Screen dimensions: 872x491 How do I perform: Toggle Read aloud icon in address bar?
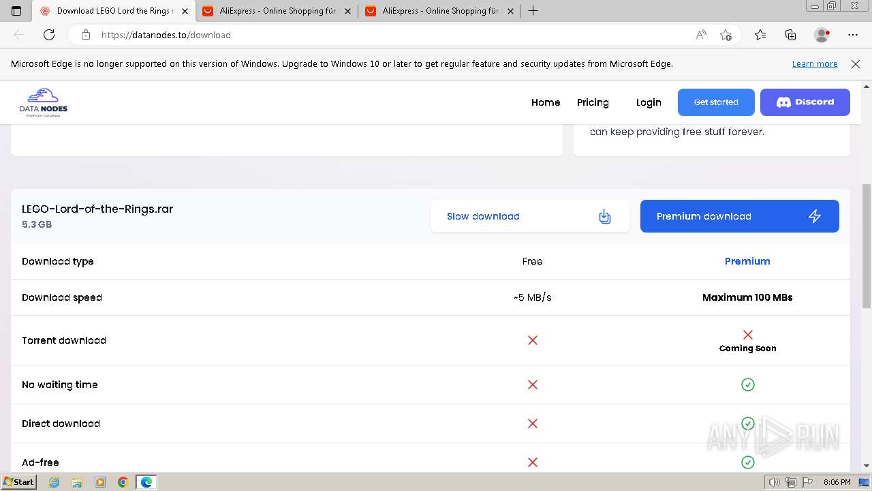click(x=701, y=35)
